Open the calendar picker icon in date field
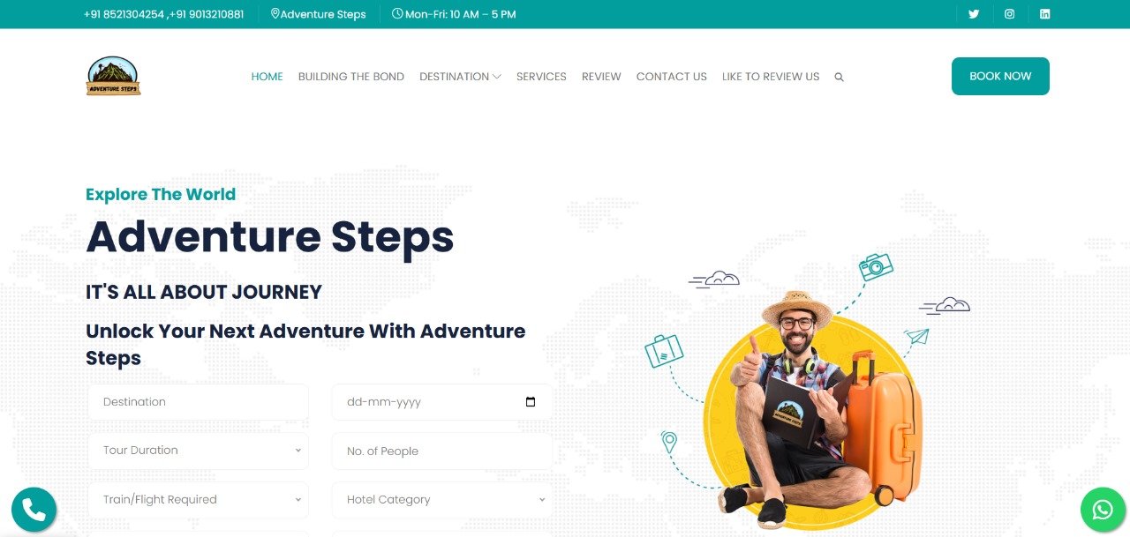Viewport: 1130px width, 537px height. [531, 402]
